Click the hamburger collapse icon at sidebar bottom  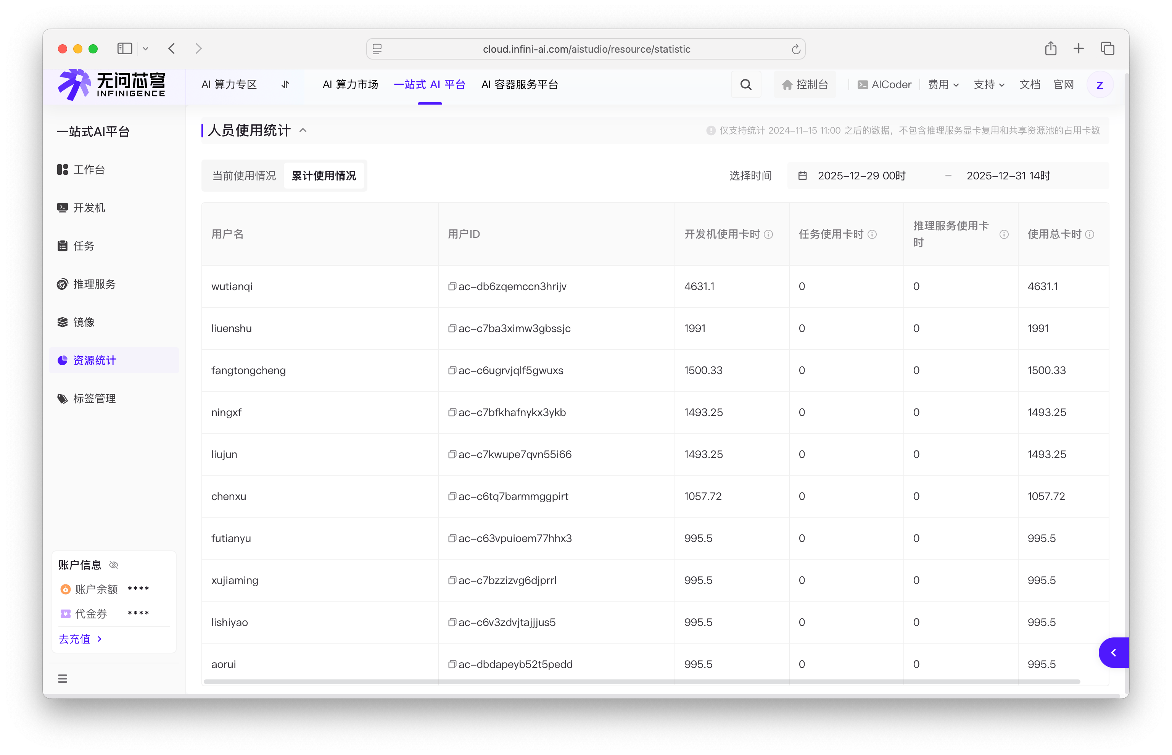pyautogui.click(x=62, y=679)
